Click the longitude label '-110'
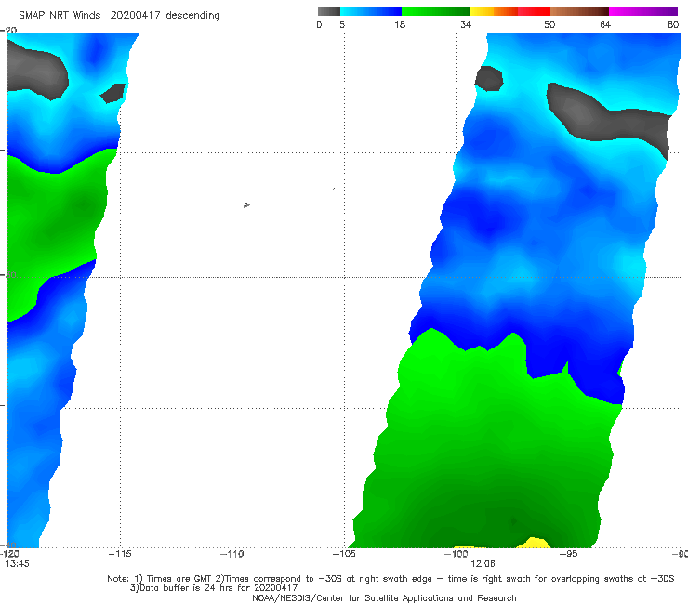 tap(232, 554)
